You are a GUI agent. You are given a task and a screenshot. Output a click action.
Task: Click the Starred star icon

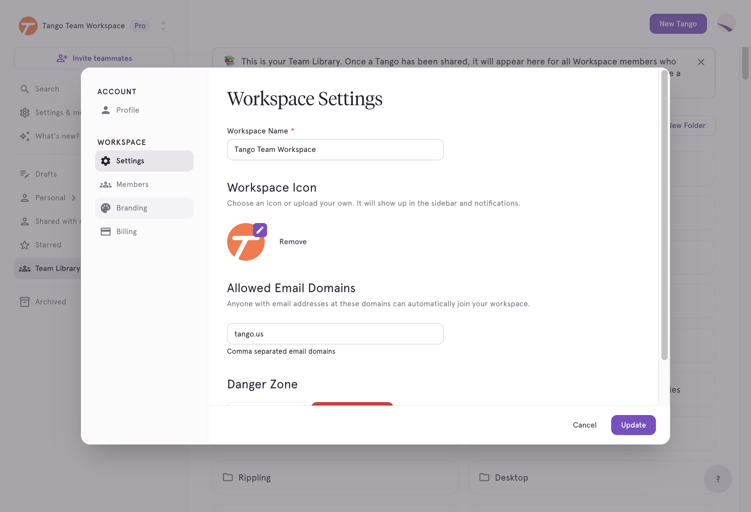click(25, 245)
